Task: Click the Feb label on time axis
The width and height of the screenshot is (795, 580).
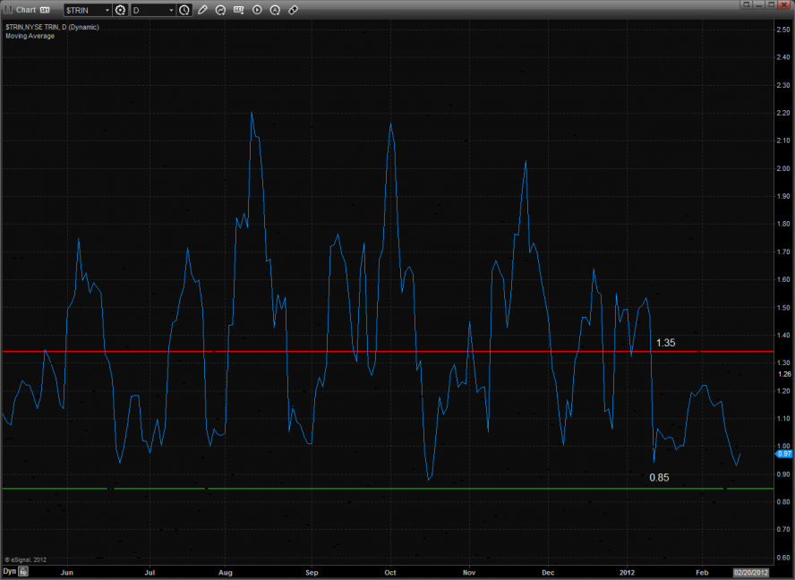Action: pyautogui.click(x=702, y=573)
